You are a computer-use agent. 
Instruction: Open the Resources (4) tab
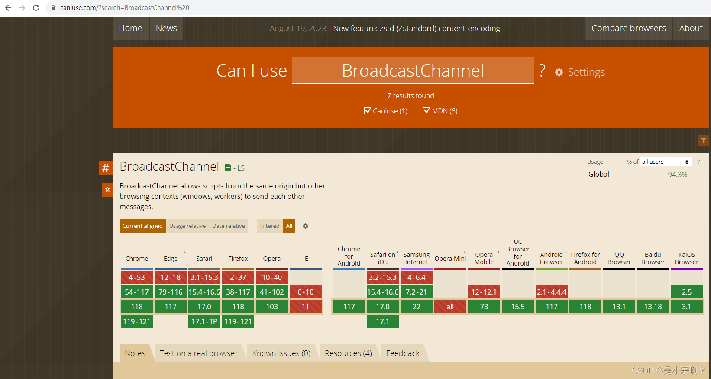pos(349,353)
